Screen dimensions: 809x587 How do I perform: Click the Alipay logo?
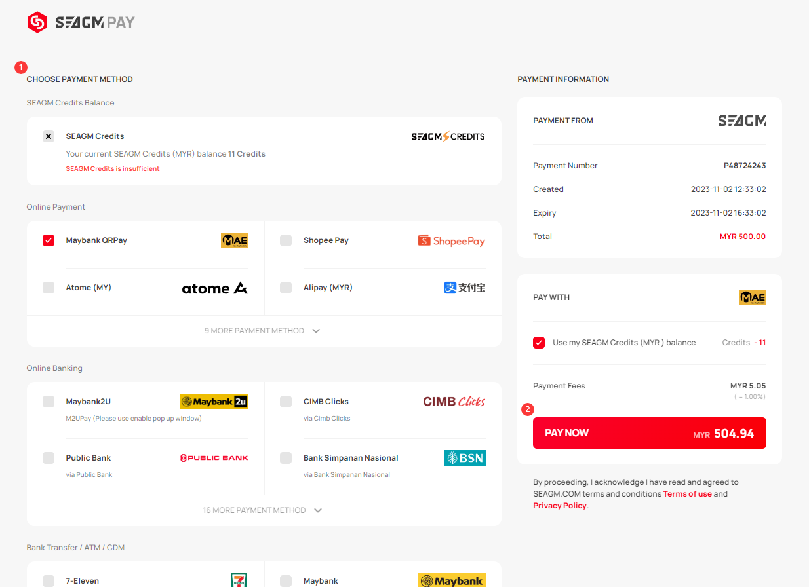point(465,288)
